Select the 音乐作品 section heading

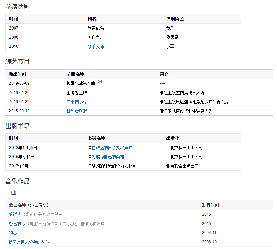pos(18,181)
